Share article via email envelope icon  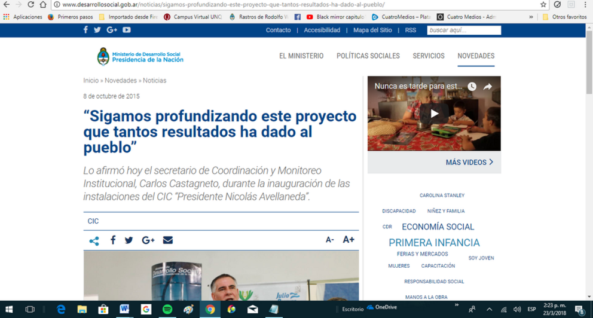point(168,240)
